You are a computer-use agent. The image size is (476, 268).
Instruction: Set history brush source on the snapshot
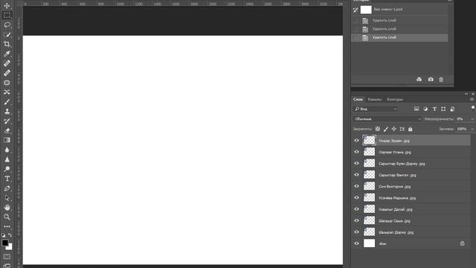click(356, 10)
